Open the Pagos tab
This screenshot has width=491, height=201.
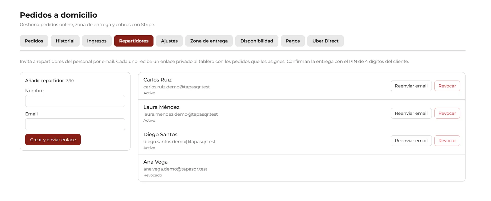(x=293, y=41)
